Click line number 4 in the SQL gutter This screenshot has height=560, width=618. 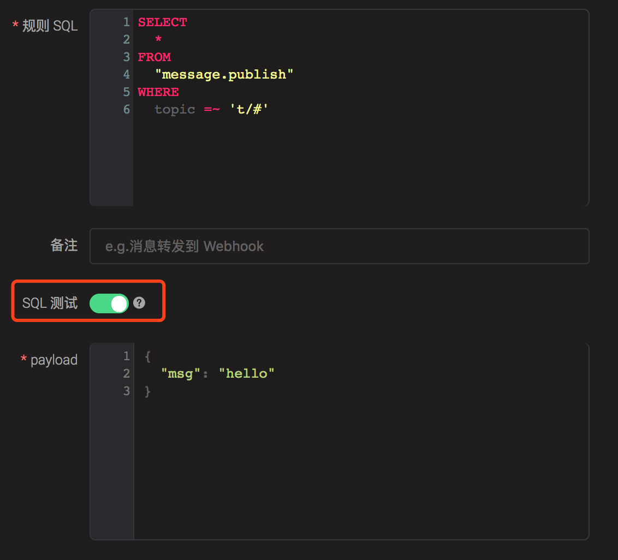[x=126, y=75]
